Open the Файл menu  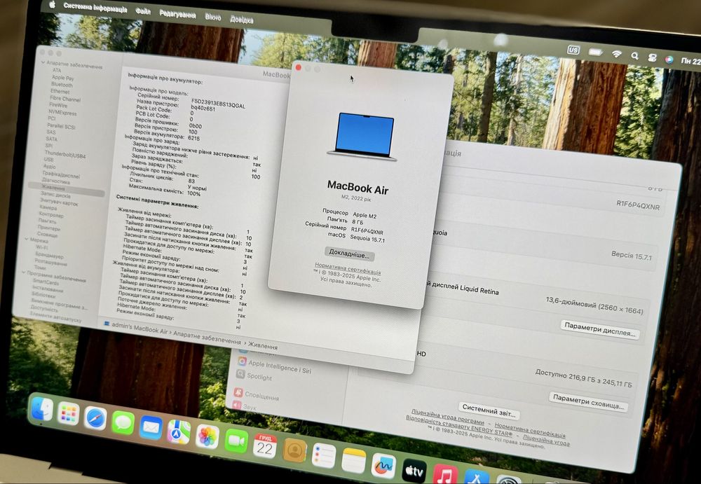pyautogui.click(x=143, y=12)
